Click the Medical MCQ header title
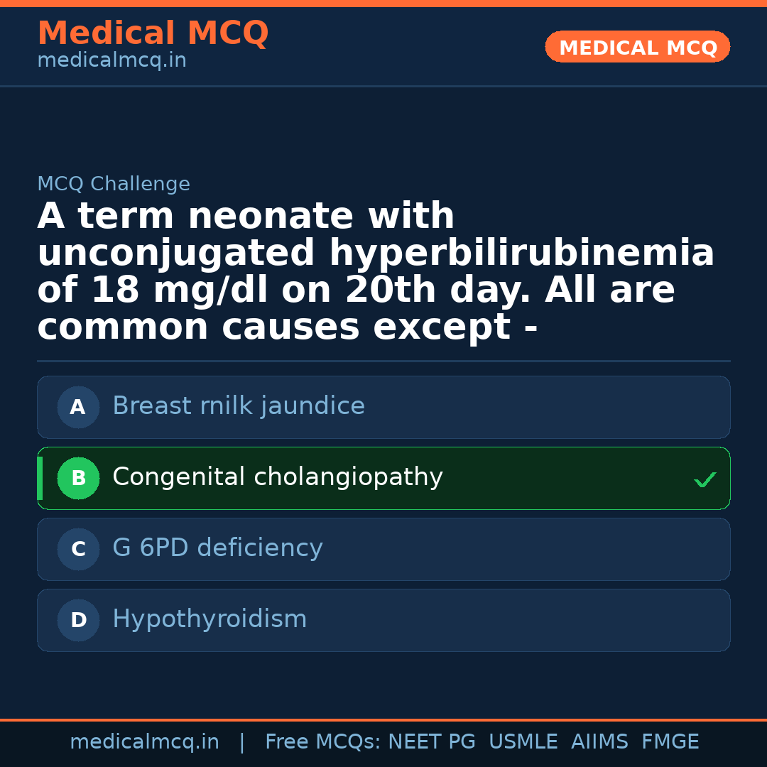The height and width of the screenshot is (767, 767). coord(153,33)
